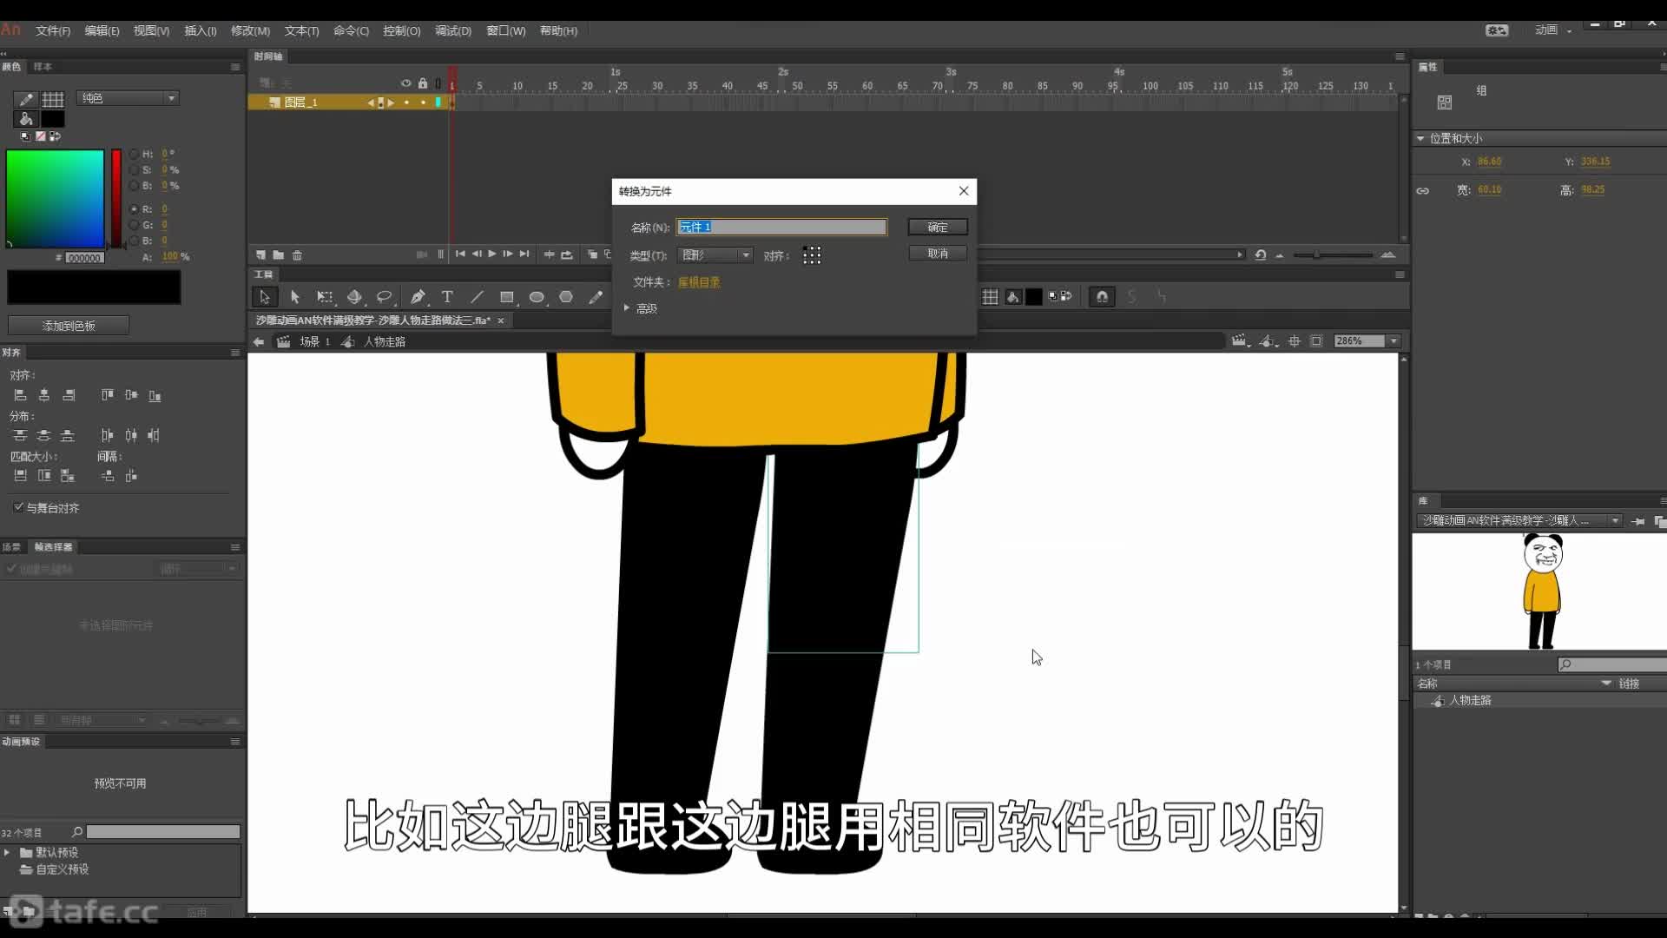Select the Text tool
This screenshot has width=1667, height=938.
coord(446,297)
